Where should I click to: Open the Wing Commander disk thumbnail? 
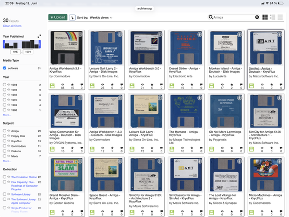coord(66,111)
